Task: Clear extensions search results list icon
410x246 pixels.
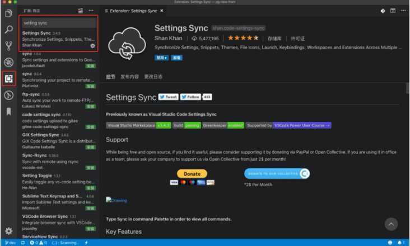Action: click(81, 11)
